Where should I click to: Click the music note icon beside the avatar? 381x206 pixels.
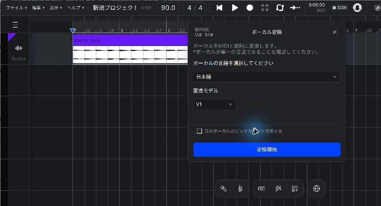pyautogui.click(x=378, y=8)
